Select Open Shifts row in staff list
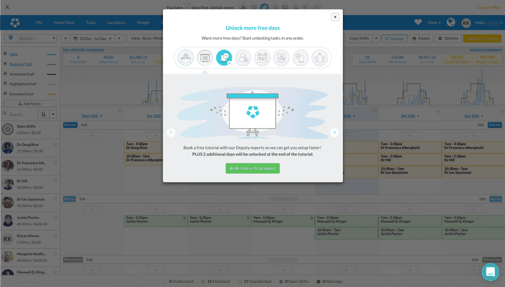This screenshot has height=287, width=505. tap(30, 129)
